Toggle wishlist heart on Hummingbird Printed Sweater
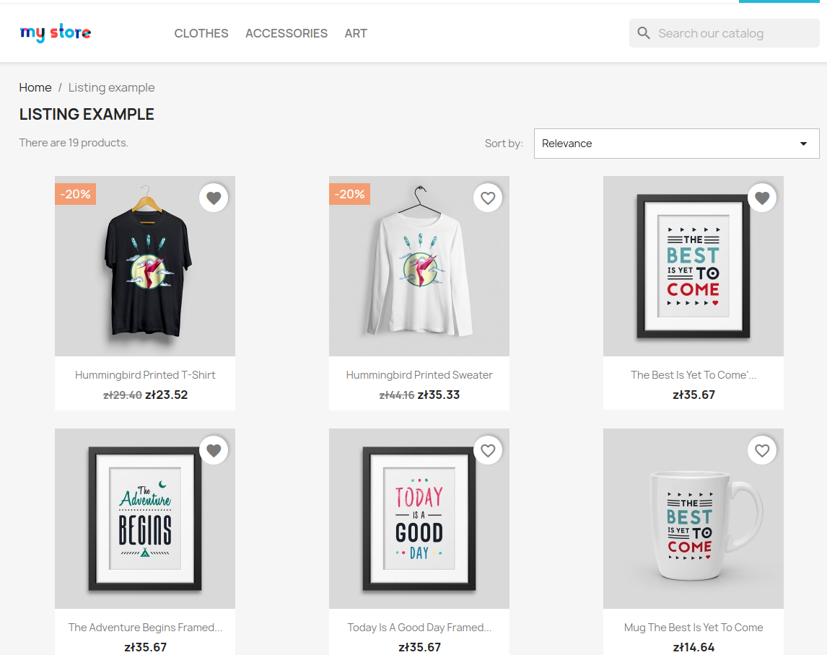Image resolution: width=827 pixels, height=655 pixels. pyautogui.click(x=488, y=198)
